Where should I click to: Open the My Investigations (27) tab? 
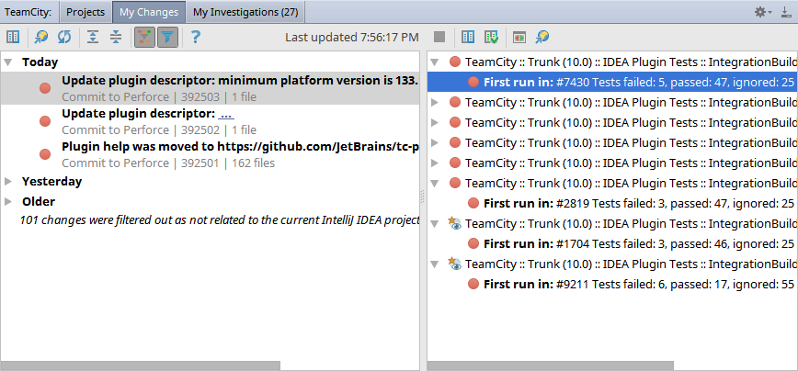point(245,12)
